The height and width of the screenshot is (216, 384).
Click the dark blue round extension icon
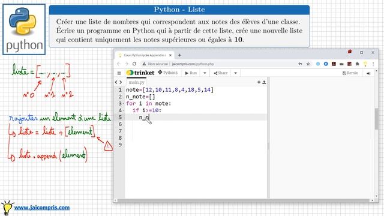coord(326,64)
